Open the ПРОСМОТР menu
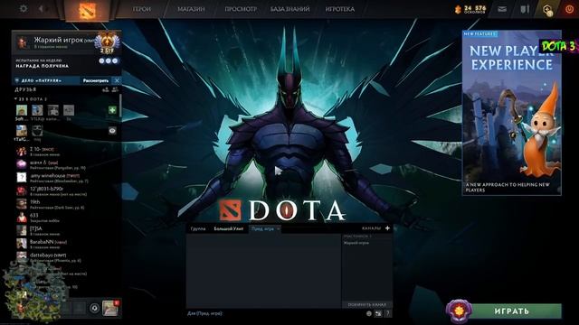579x325 pixels. pyautogui.click(x=241, y=9)
